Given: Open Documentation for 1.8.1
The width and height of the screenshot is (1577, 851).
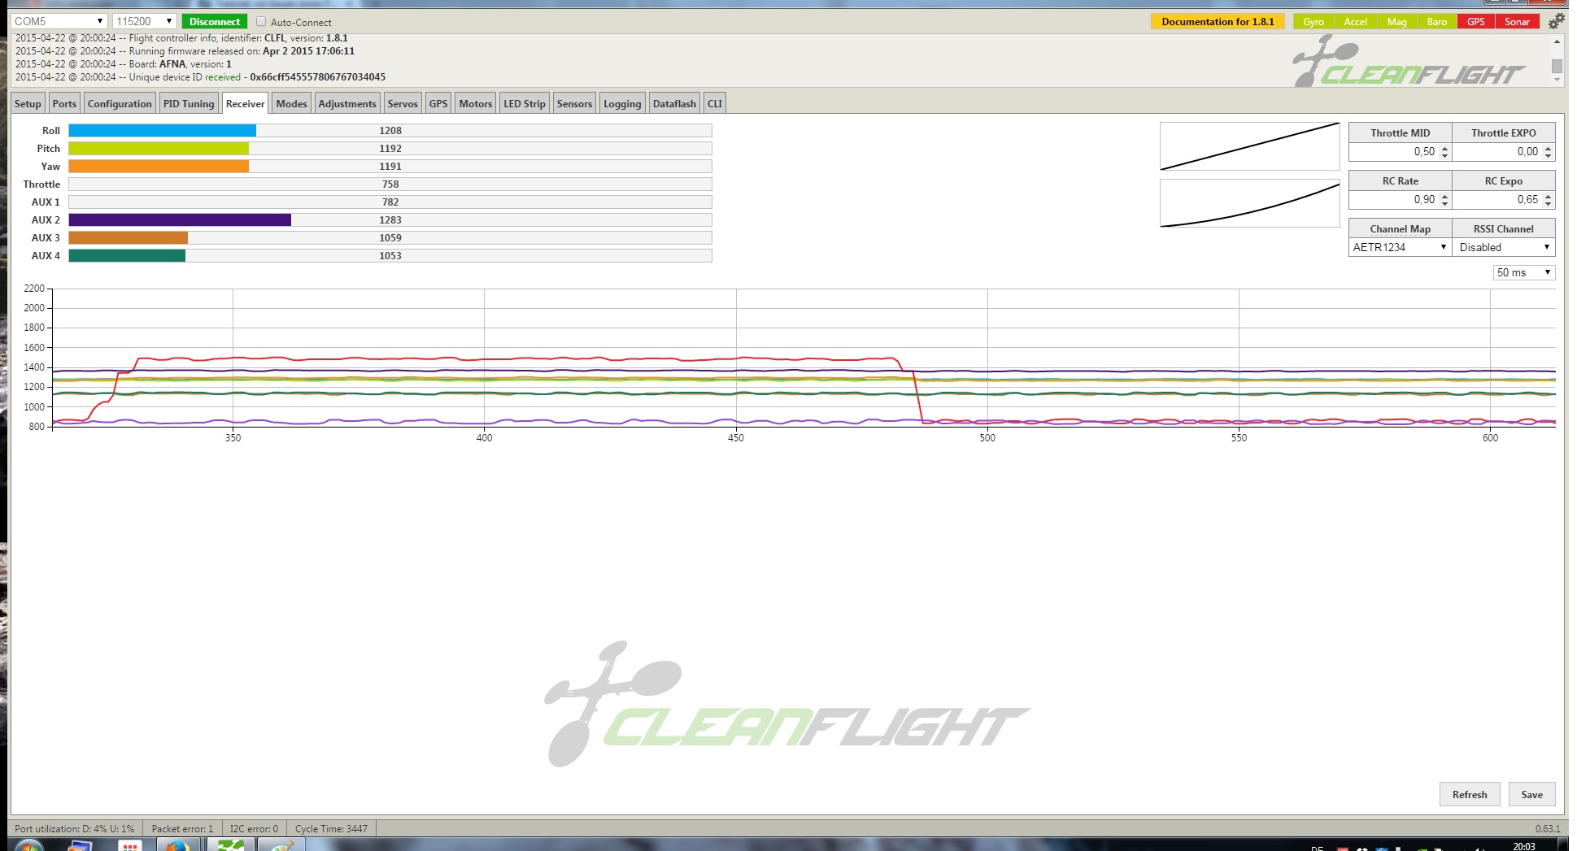Looking at the screenshot, I should [1218, 22].
